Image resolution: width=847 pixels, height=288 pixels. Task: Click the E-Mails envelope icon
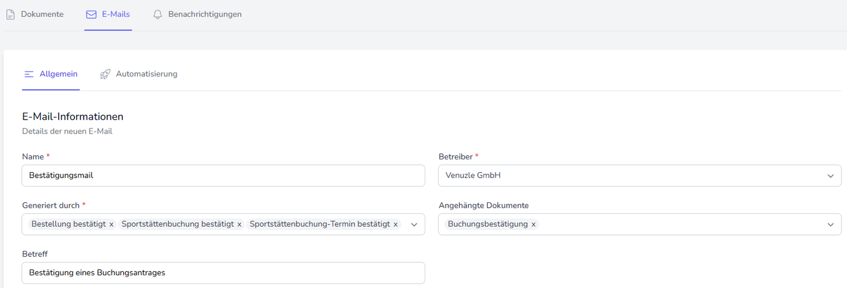click(x=91, y=14)
